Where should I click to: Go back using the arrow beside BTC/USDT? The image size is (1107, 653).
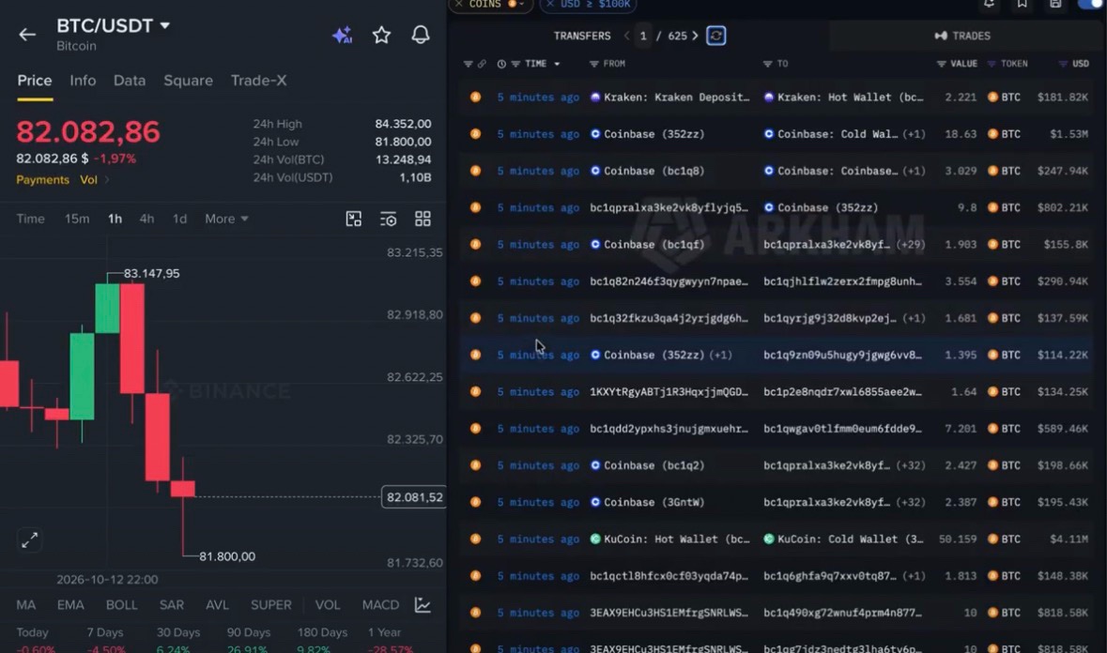click(27, 35)
